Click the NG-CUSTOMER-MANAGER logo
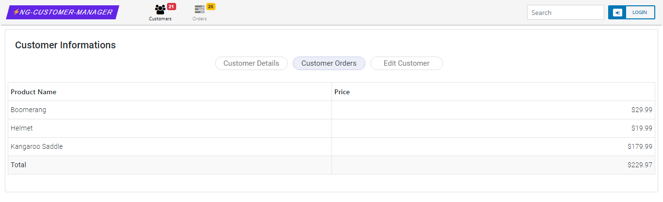This screenshot has width=663, height=202. pos(63,12)
